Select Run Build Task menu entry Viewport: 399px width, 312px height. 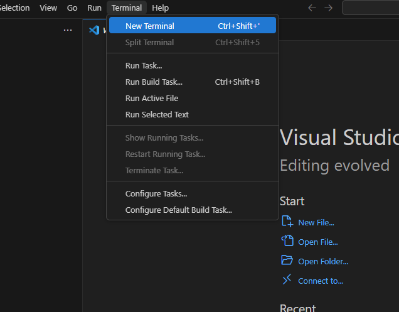coord(154,82)
